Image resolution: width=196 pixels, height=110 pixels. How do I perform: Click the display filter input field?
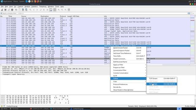click(95, 13)
